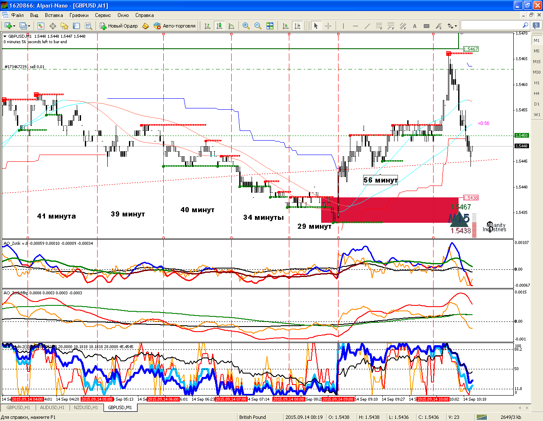Open the chat notifications icon showing 5
The image size is (543, 421).
[x=537, y=25]
